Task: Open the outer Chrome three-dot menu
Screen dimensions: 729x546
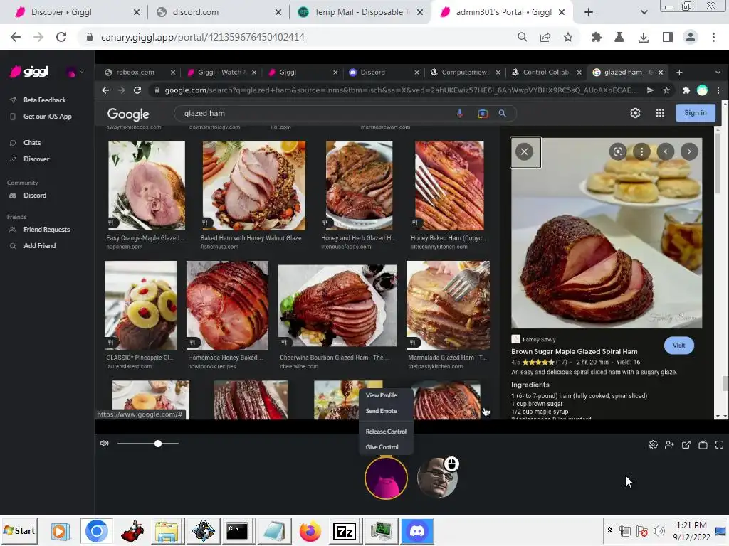Action: click(x=713, y=37)
